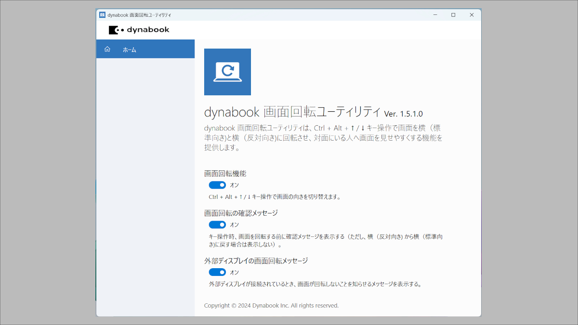The width and height of the screenshot is (578, 325).
Task: Click the dynabook logo above the sidebar
Action: click(139, 29)
